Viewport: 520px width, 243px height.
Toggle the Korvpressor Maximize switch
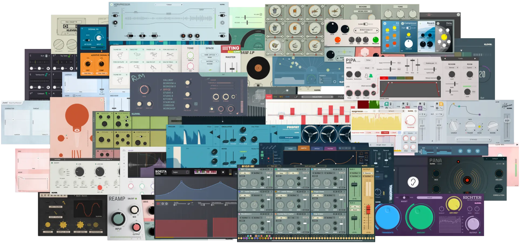(x=222, y=16)
